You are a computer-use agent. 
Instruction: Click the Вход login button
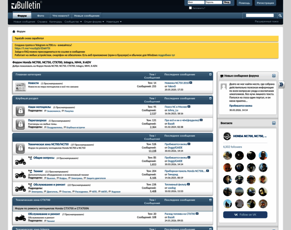(227, 2)
